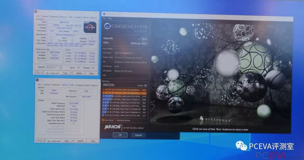Open the Mainboard tab in the CPU-Z processor window
Screen dimensions: 304x160
tap(54, 17)
